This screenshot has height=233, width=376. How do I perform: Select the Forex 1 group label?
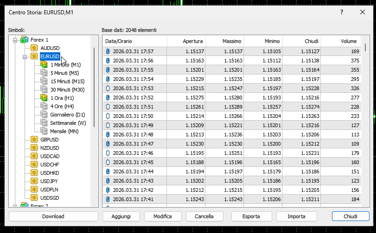(x=39, y=40)
